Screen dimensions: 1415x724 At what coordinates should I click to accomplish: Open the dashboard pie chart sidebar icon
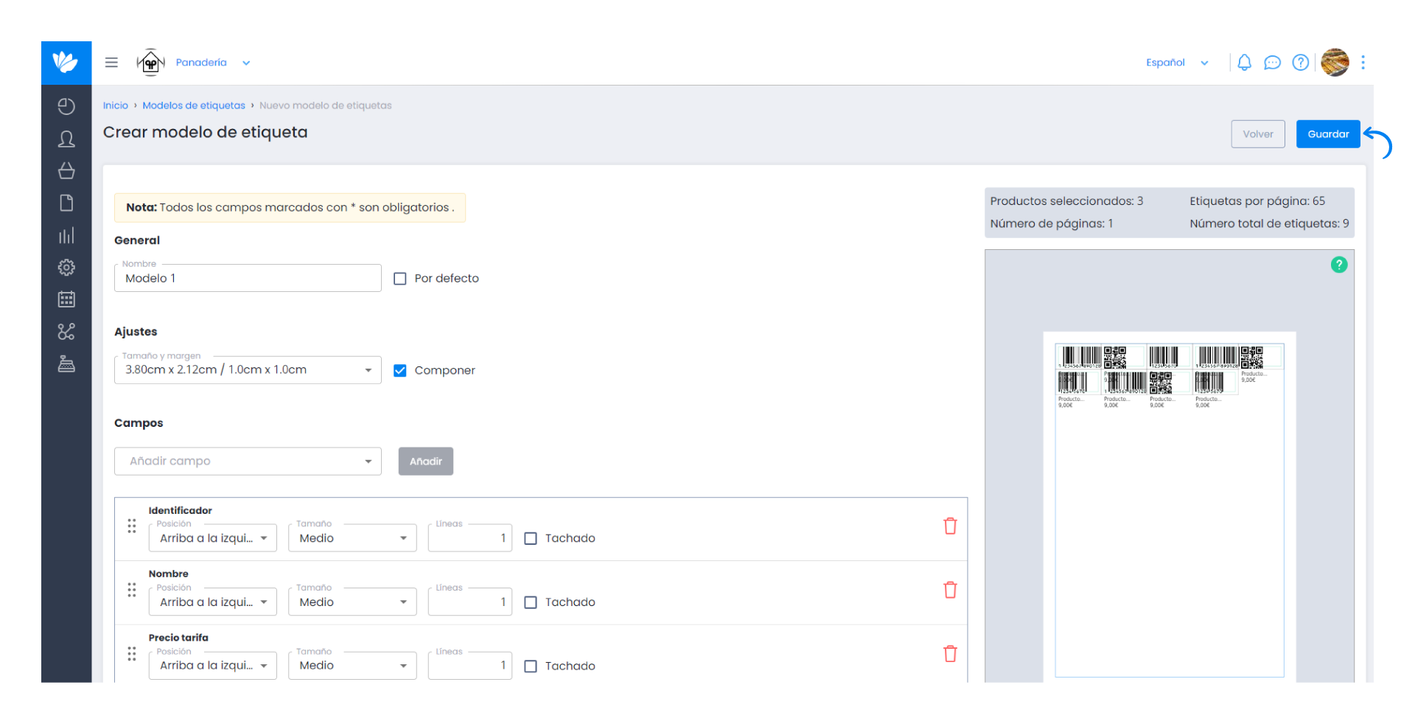pos(66,107)
